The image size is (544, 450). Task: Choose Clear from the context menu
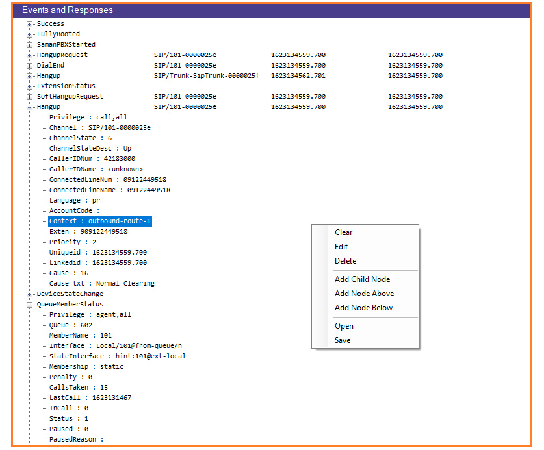(344, 232)
